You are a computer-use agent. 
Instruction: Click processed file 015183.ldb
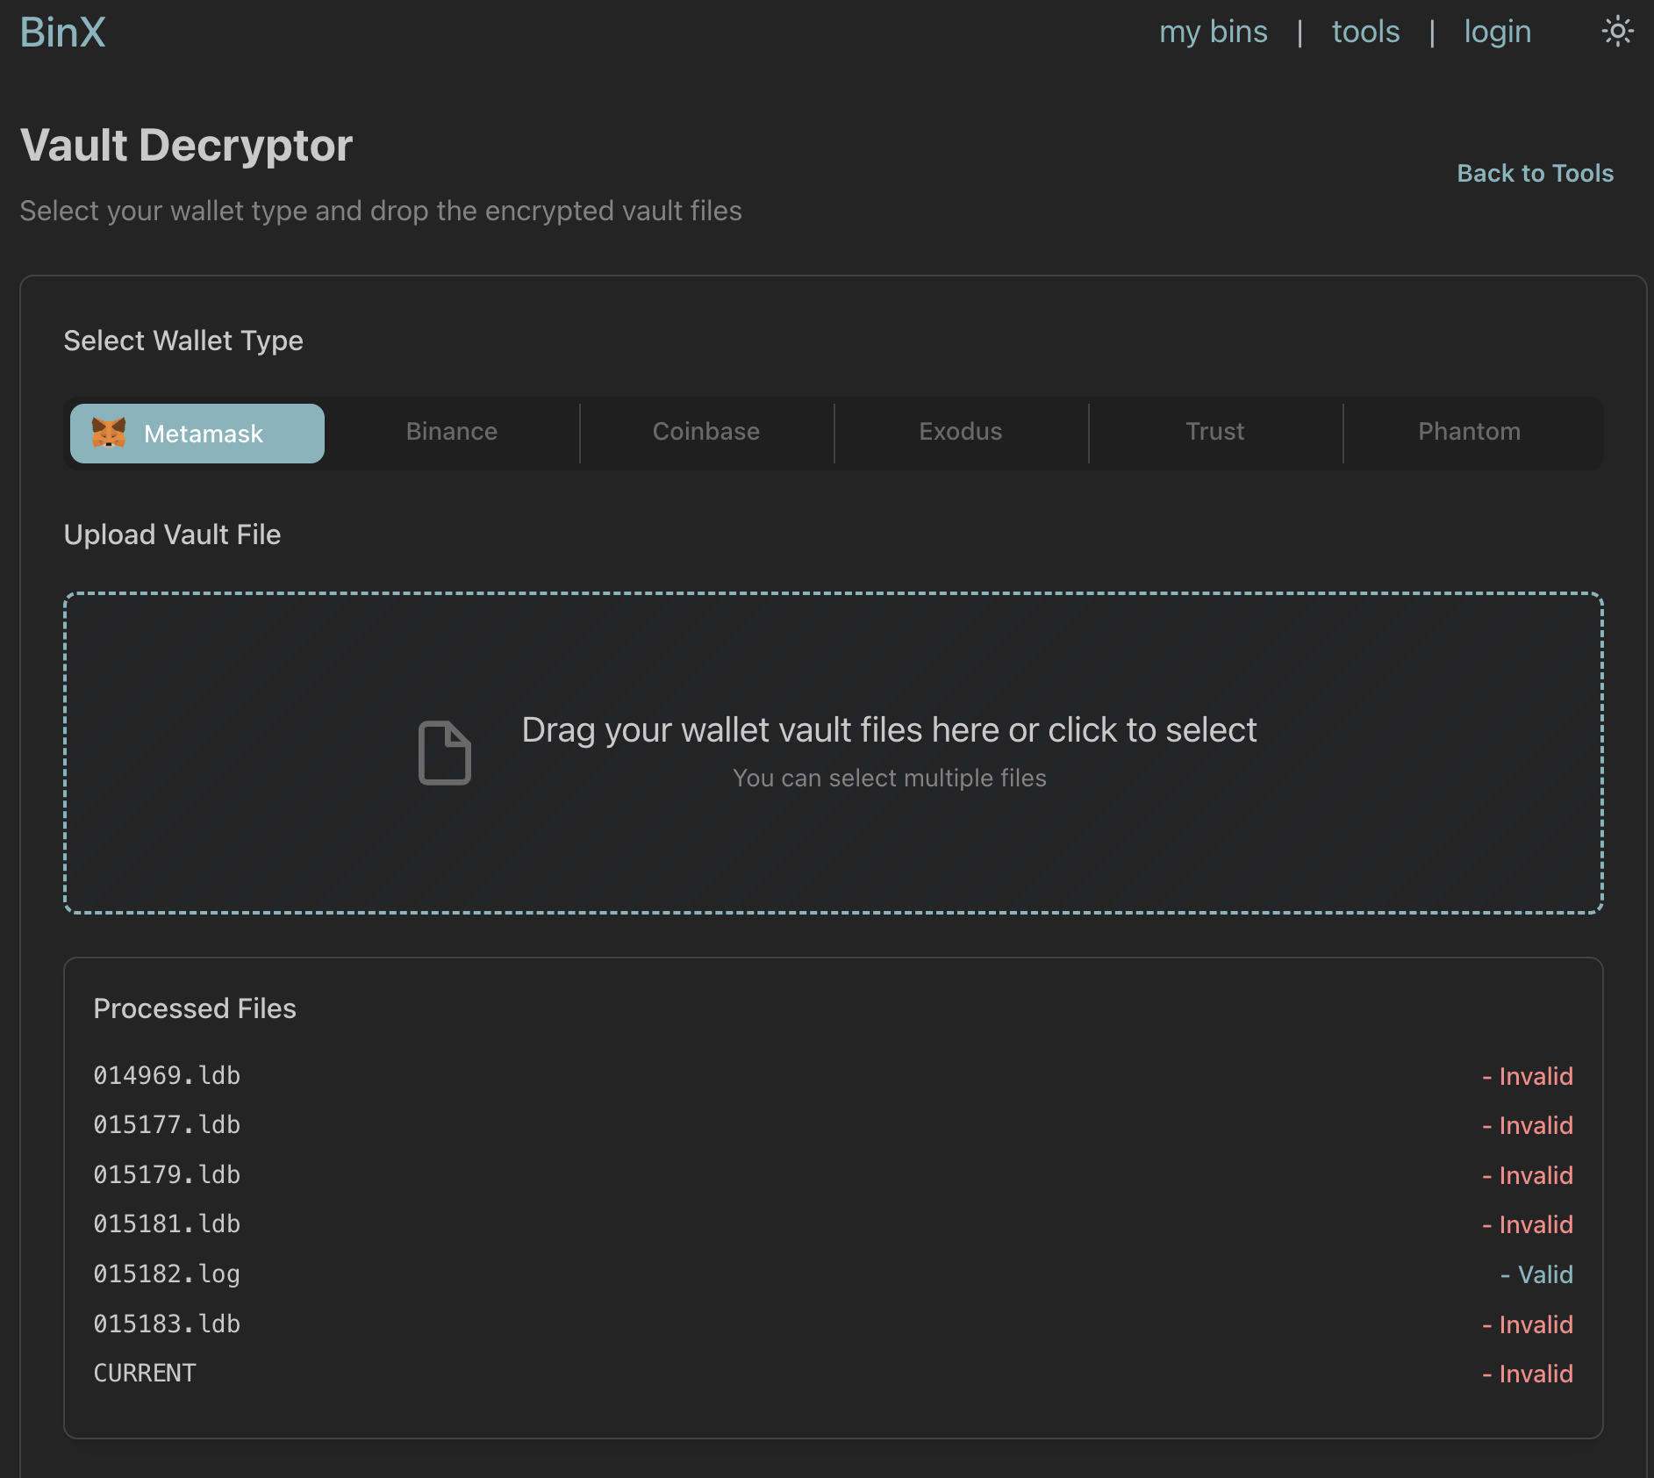coord(167,1324)
